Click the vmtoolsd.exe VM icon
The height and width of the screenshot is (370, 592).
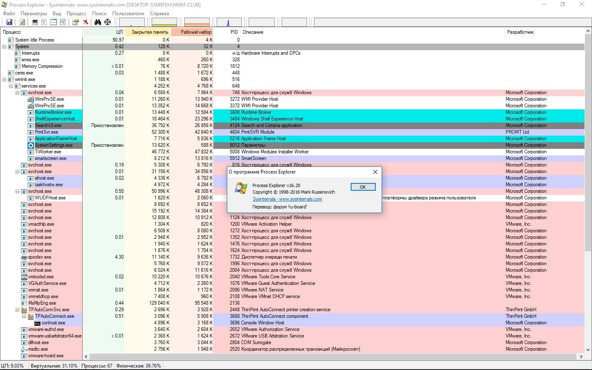pyautogui.click(x=24, y=277)
